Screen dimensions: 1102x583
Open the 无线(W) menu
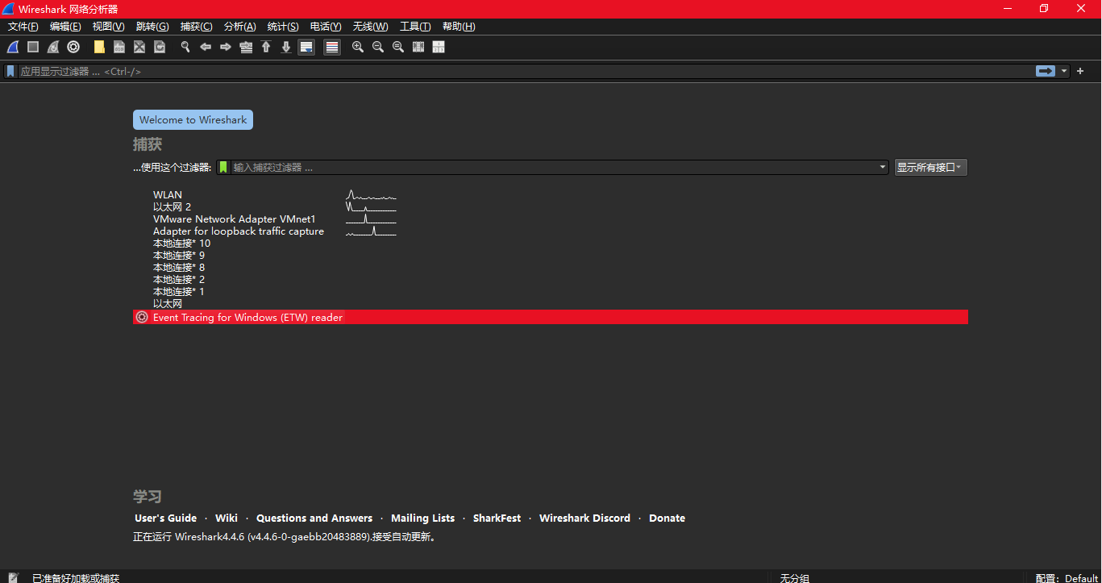[370, 27]
